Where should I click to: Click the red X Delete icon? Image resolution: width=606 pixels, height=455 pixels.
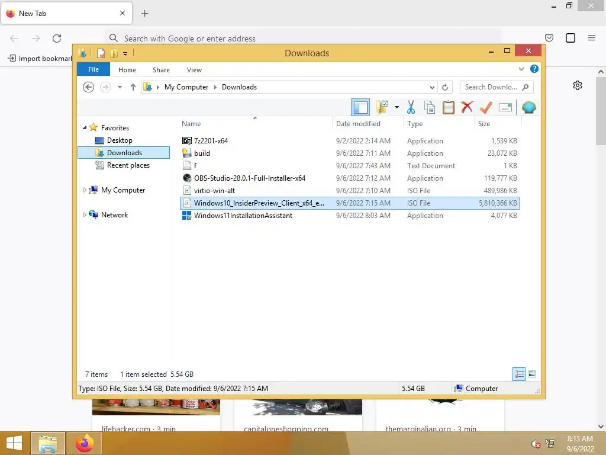click(467, 107)
